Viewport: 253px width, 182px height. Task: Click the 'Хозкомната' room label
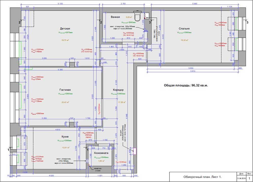coord(101,153)
